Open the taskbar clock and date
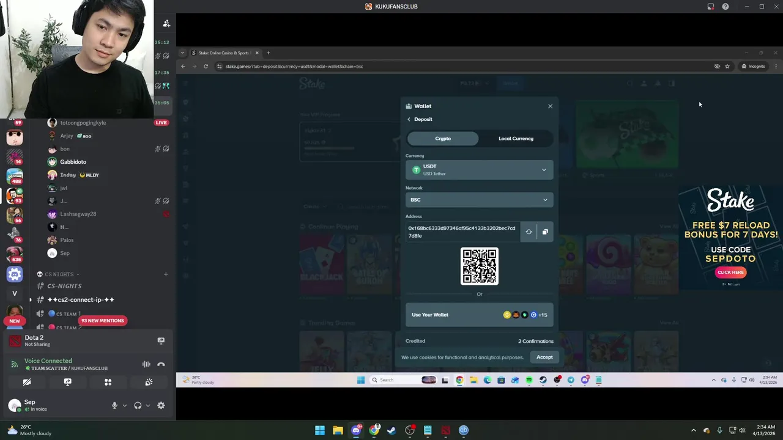The width and height of the screenshot is (783, 440). tap(765, 430)
